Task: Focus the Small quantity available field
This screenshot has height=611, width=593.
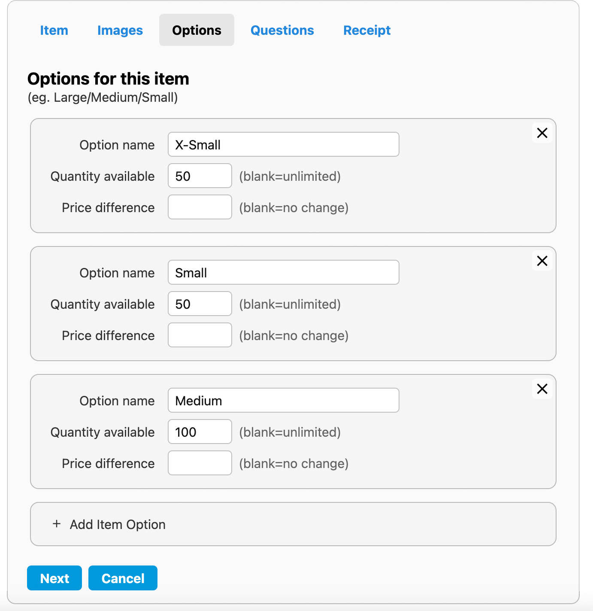Action: point(200,304)
